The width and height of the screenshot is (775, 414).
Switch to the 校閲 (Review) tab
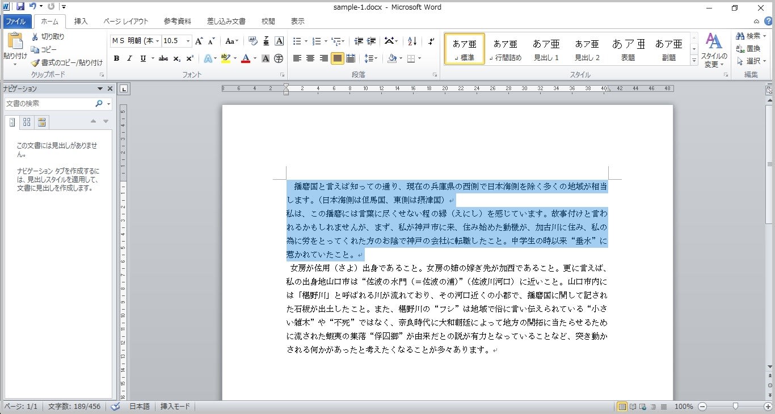click(x=268, y=22)
